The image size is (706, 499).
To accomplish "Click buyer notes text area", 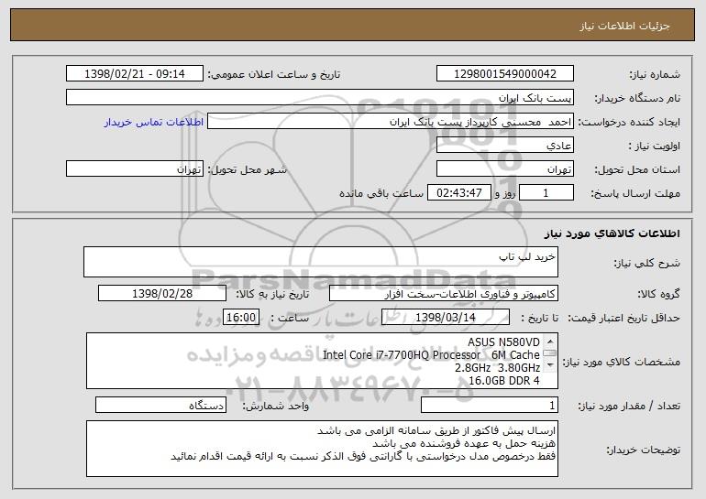I will [322, 449].
